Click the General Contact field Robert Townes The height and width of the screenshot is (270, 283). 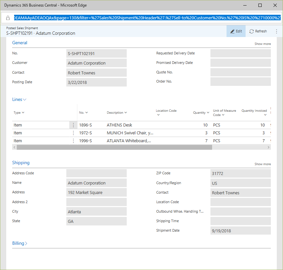(97, 73)
